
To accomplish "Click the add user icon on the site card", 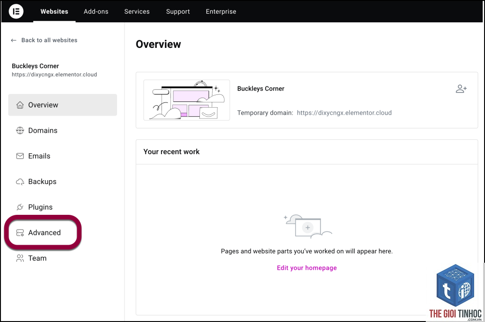I will click(x=461, y=89).
